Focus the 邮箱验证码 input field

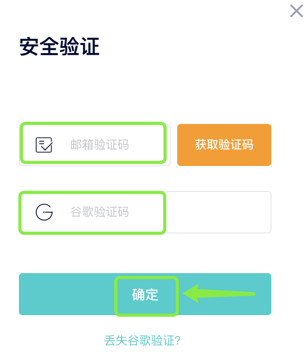(95, 145)
